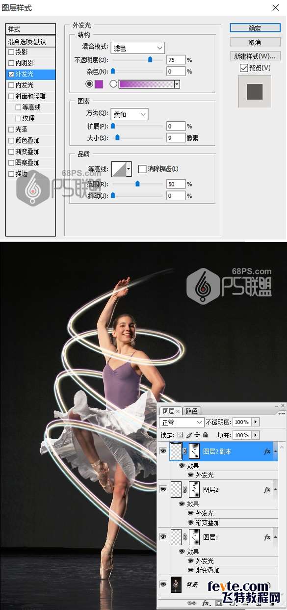Switch to the 路径 tab
Viewport: 287px width, 610px height.
pos(191,411)
